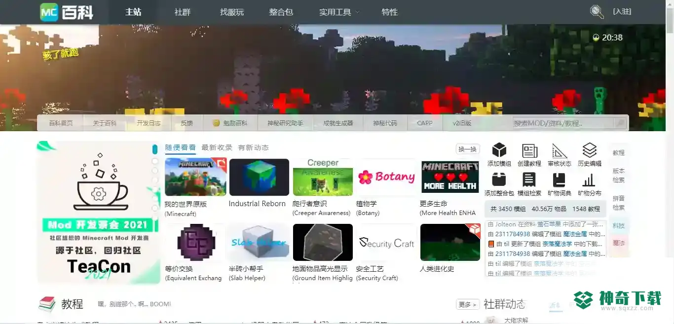This screenshot has height=324, width=674.
Task: Open the More Health mod thumbnail
Action: tap(450, 177)
